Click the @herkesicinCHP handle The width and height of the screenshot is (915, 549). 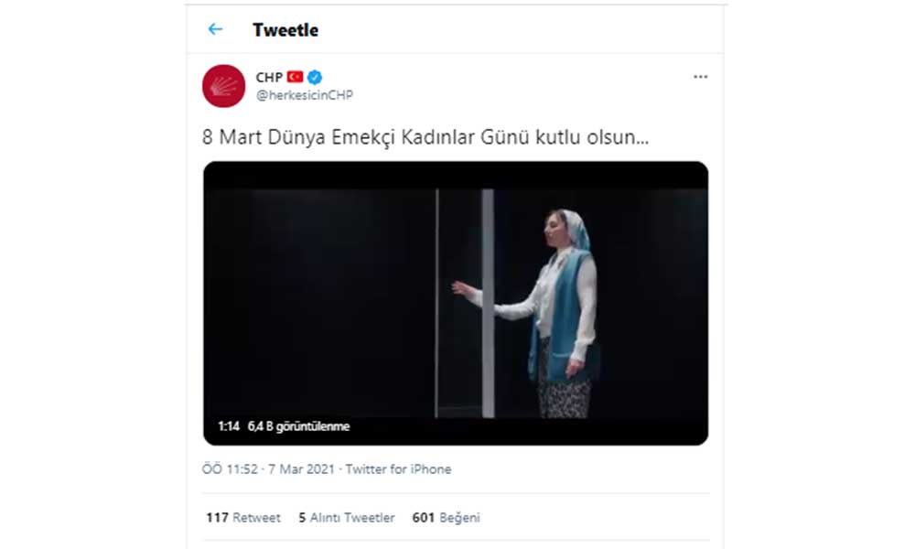tap(304, 95)
